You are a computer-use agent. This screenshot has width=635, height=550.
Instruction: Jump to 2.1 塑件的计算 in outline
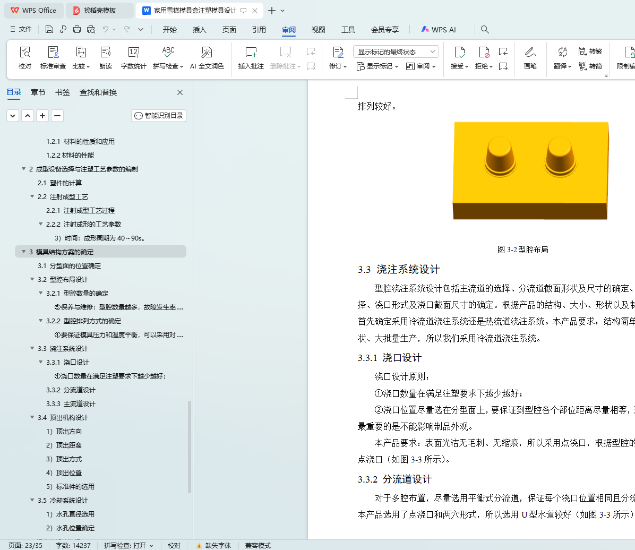[59, 183]
